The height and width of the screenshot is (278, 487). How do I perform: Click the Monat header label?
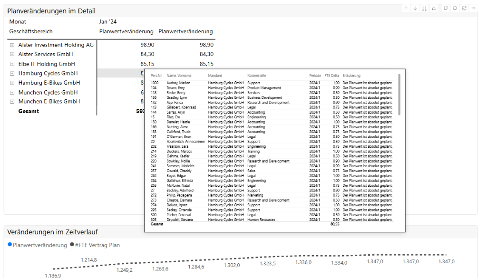click(18, 22)
